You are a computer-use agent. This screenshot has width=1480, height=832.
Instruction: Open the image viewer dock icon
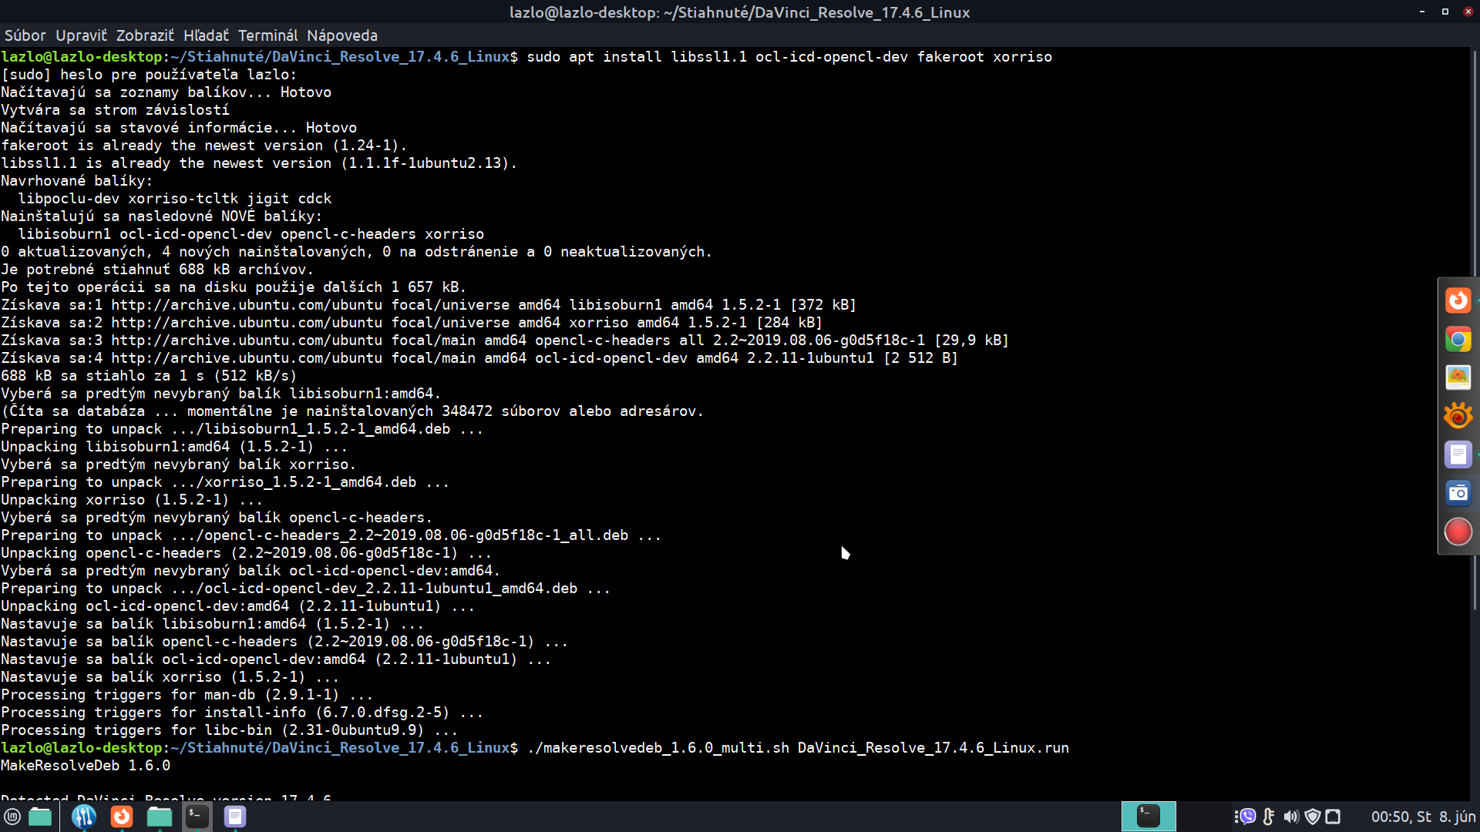(1458, 377)
